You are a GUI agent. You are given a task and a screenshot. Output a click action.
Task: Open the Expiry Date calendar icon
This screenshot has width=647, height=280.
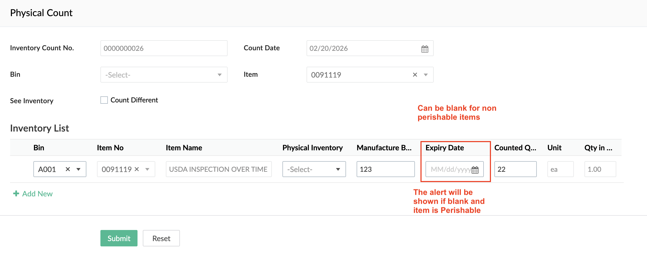[475, 170]
